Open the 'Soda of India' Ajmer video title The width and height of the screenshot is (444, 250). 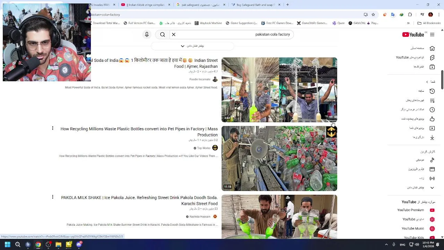coord(155,63)
